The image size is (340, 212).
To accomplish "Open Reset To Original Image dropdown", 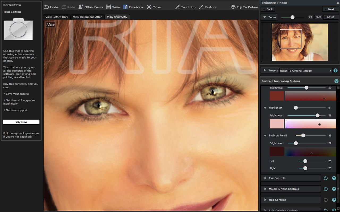I will tap(305, 71).
